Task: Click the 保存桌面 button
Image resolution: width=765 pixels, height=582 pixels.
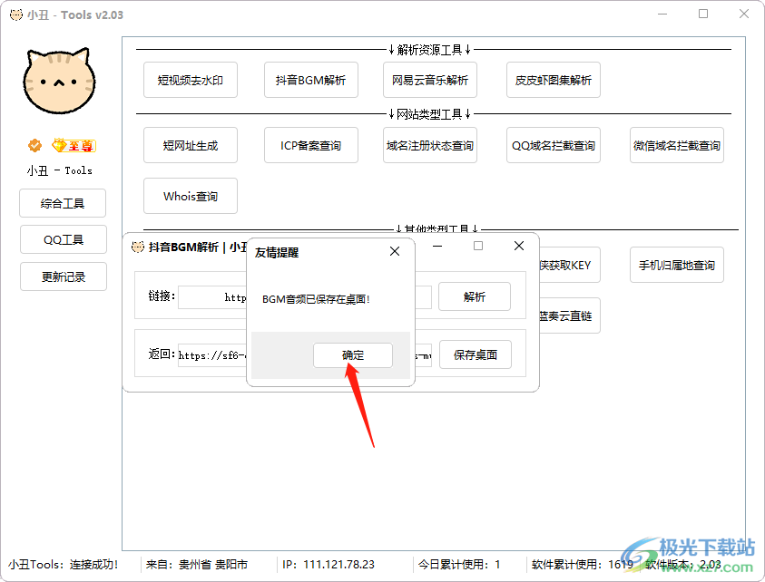Action: click(476, 354)
